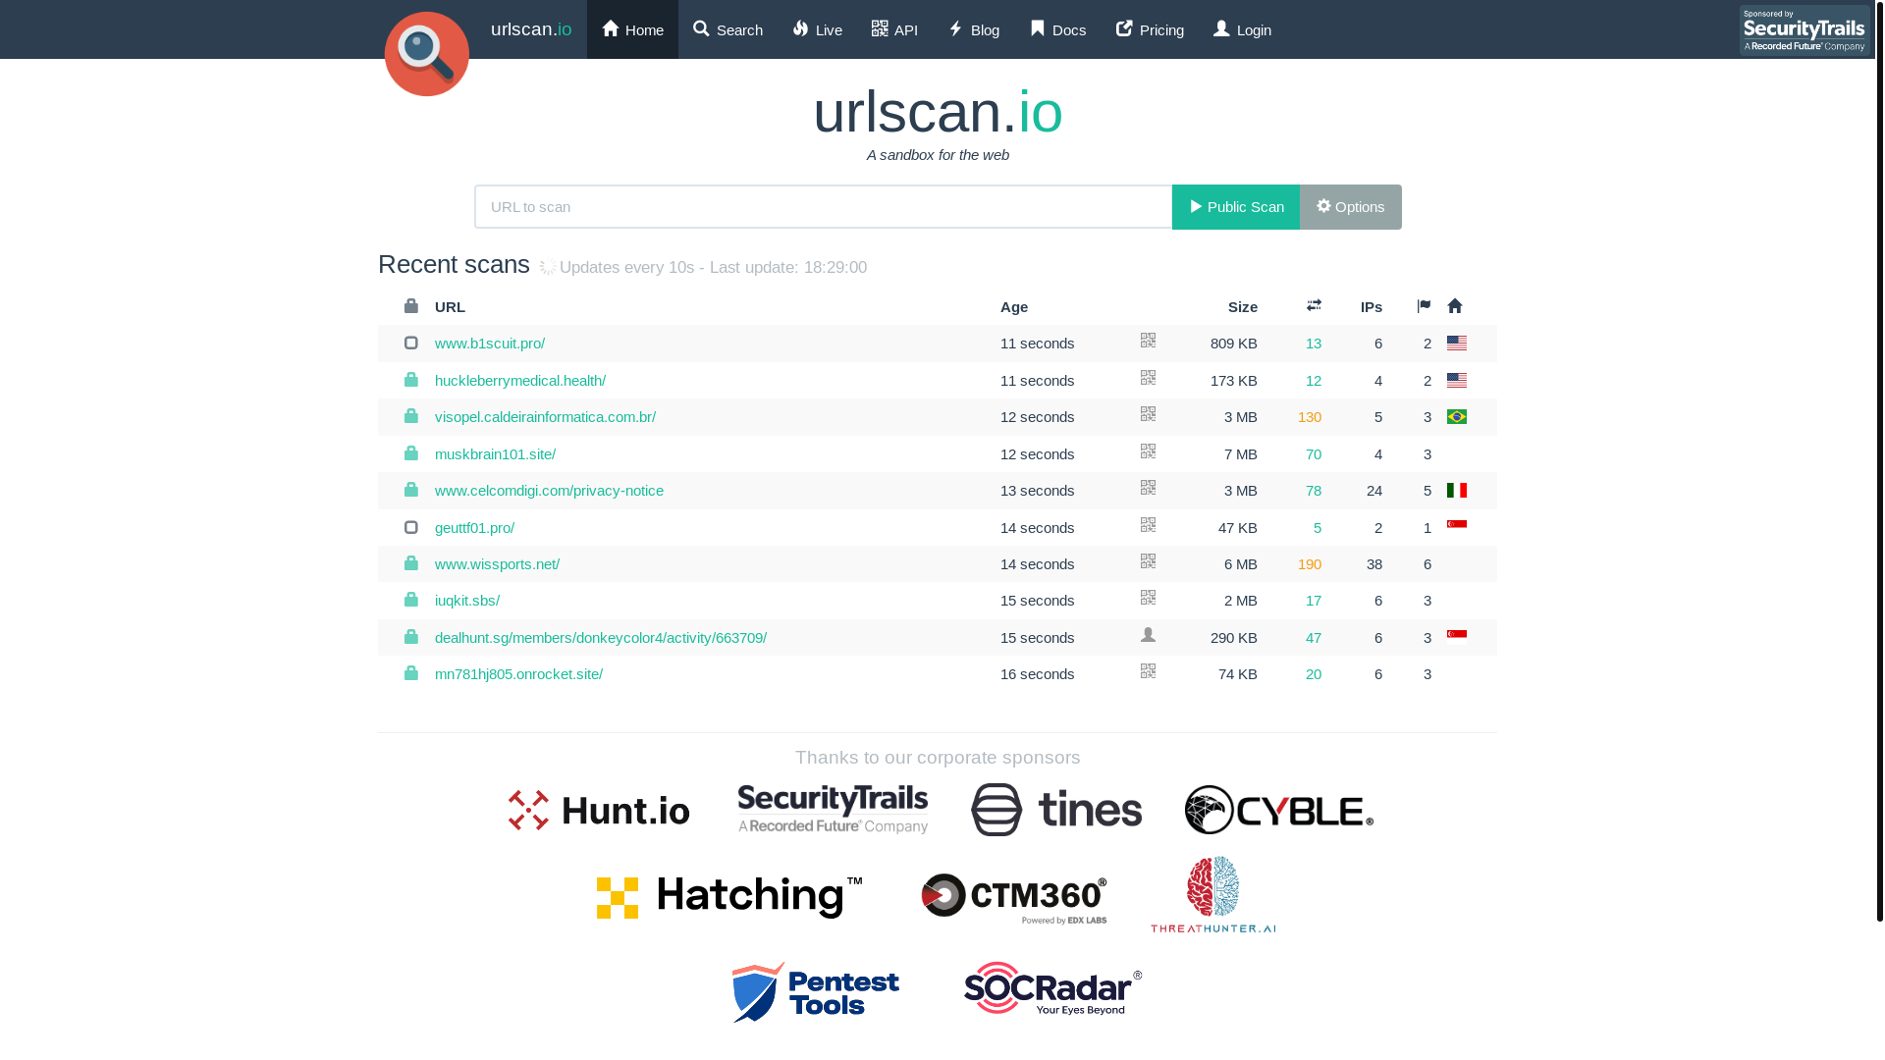Viewport: 1885px width, 1060px height.
Task: Open dealhunt.sg activity scan result
Action: pyautogui.click(x=601, y=638)
